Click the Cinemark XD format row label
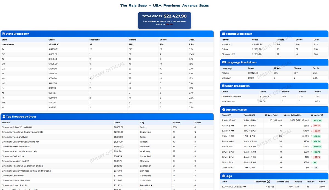 tap(228, 54)
